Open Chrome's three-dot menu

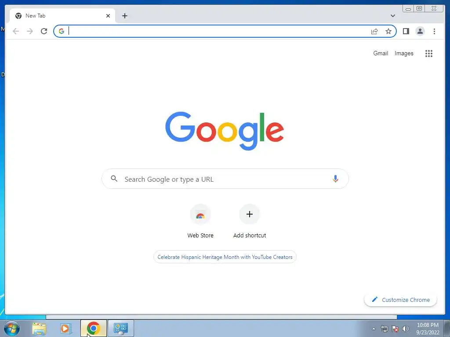point(434,31)
